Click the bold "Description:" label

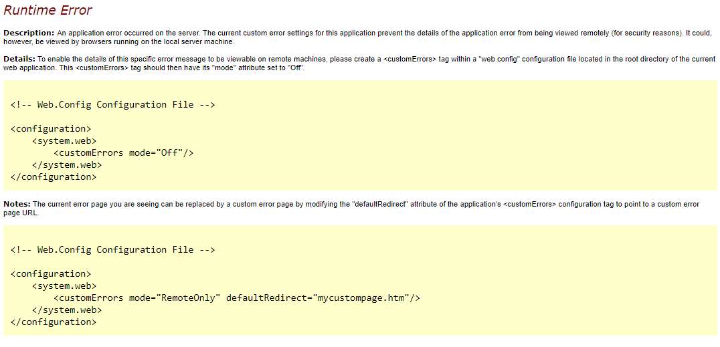(29, 33)
